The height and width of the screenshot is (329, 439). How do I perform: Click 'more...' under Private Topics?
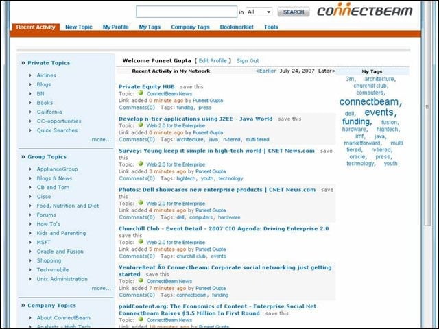(101, 139)
